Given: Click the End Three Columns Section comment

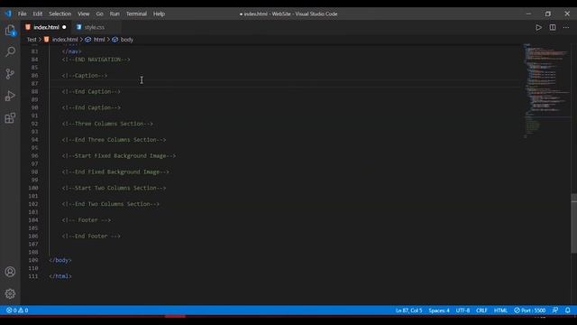Looking at the screenshot, I should coord(114,140).
